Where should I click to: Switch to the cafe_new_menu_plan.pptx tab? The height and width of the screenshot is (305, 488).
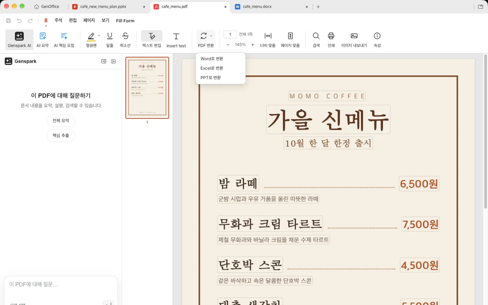tap(109, 7)
